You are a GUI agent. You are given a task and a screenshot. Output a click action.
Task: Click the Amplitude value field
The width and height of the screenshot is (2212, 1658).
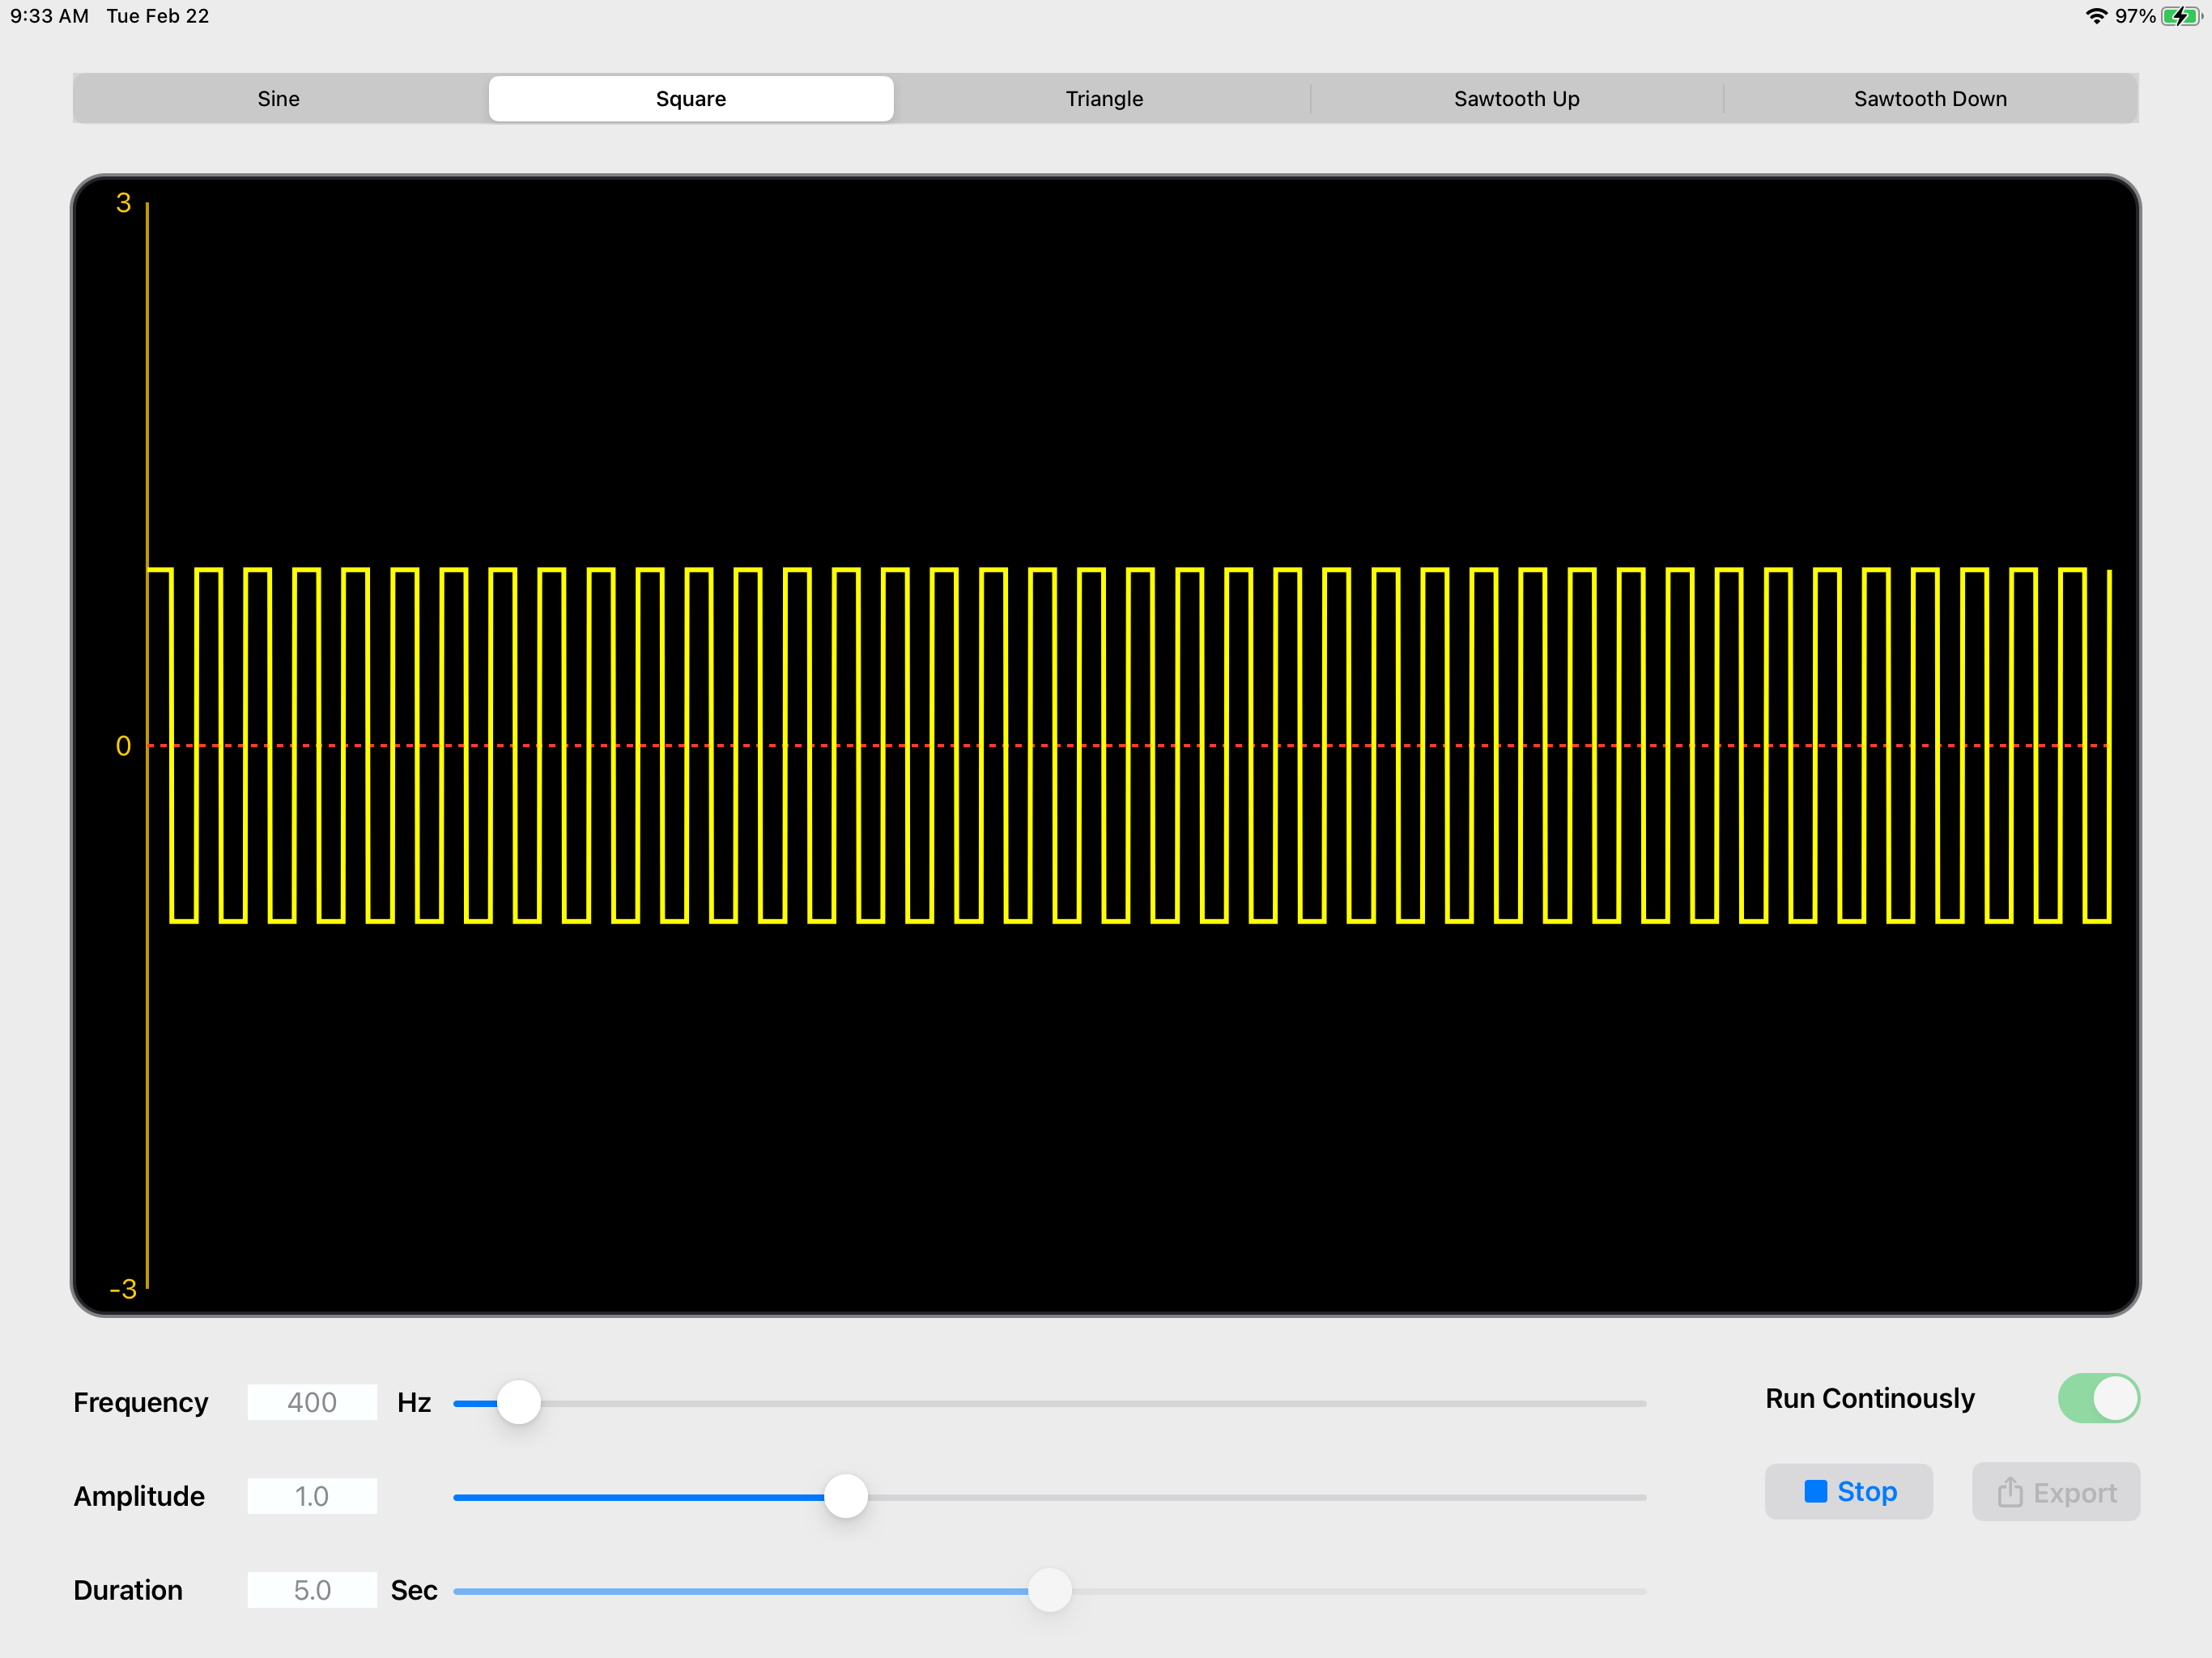312,1496
